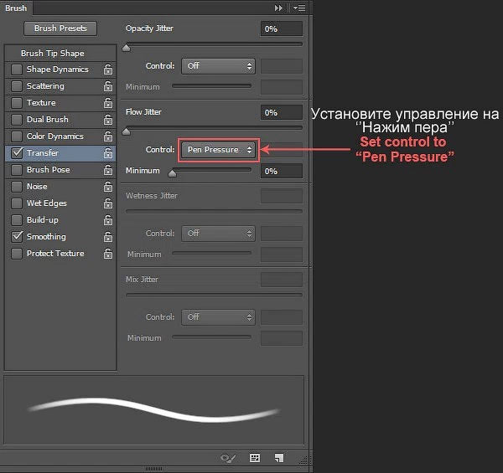
Task: Click the Protect Texture lock icon
Action: [108, 254]
